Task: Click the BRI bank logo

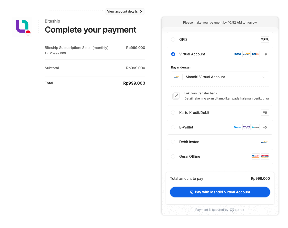Action: pos(255,54)
